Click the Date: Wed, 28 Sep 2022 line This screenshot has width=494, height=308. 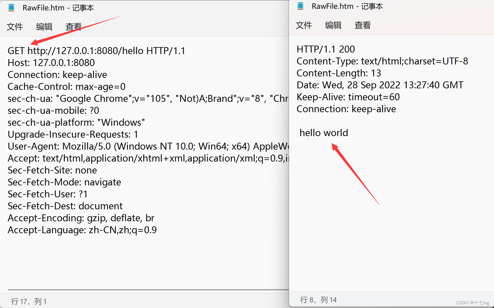click(x=380, y=85)
